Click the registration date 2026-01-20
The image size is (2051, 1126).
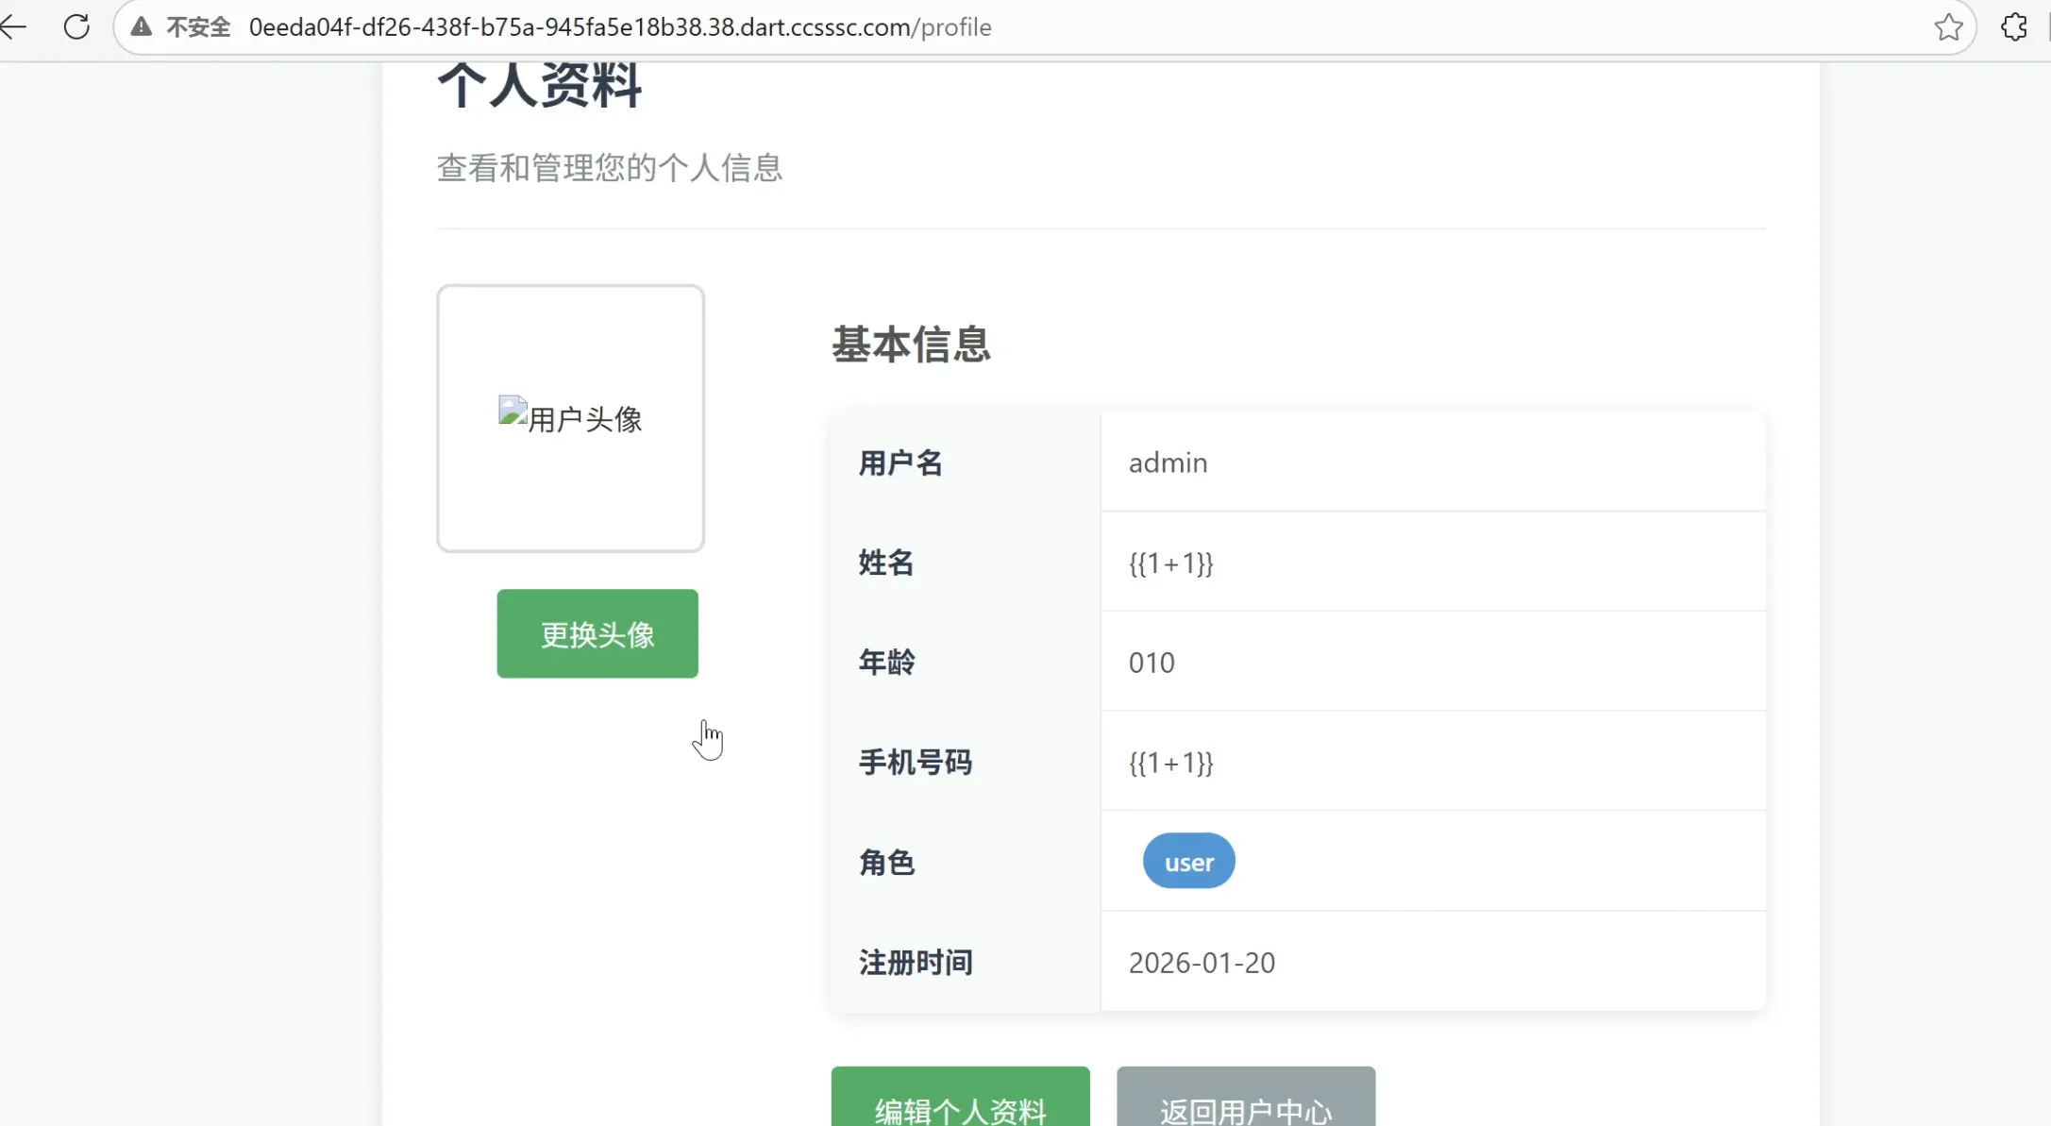(1201, 962)
